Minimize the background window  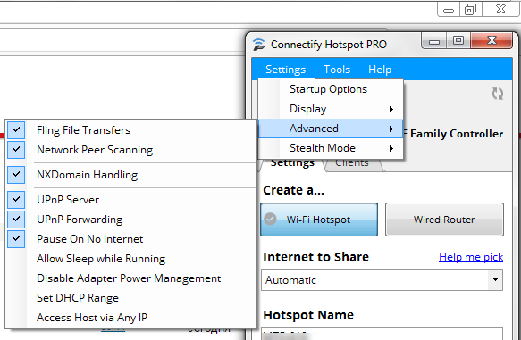[449, 9]
